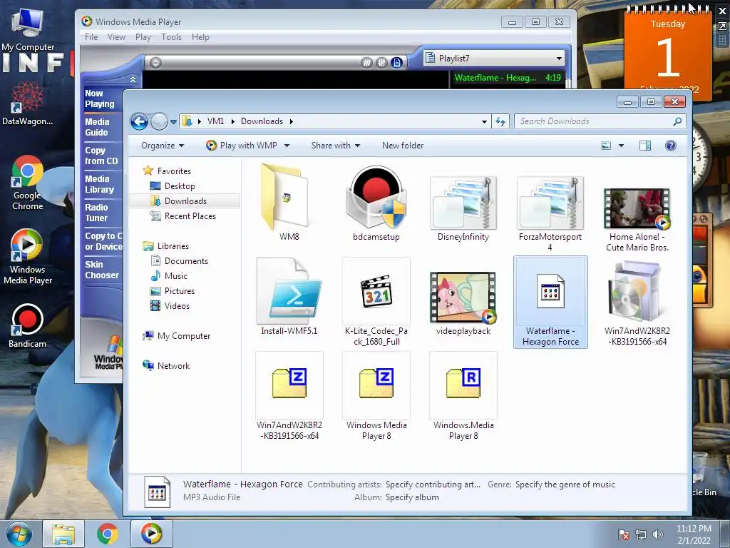The height and width of the screenshot is (548, 730).
Task: Select the Waterflame - Hexagon Force MP3 file
Action: [550, 302]
